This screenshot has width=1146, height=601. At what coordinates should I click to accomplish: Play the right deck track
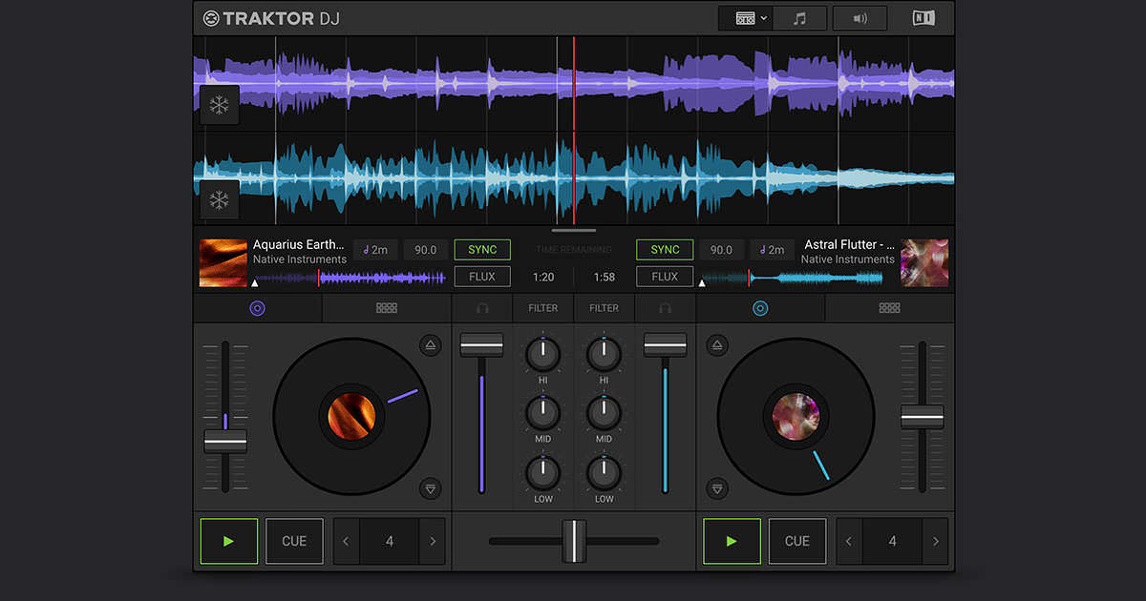732,541
